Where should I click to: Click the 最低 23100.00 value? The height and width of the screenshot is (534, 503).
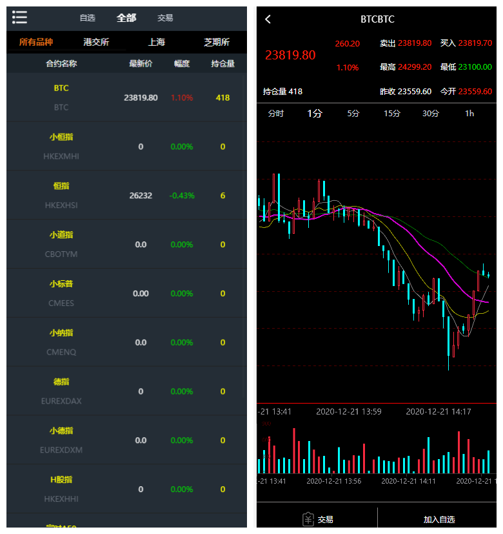point(466,67)
